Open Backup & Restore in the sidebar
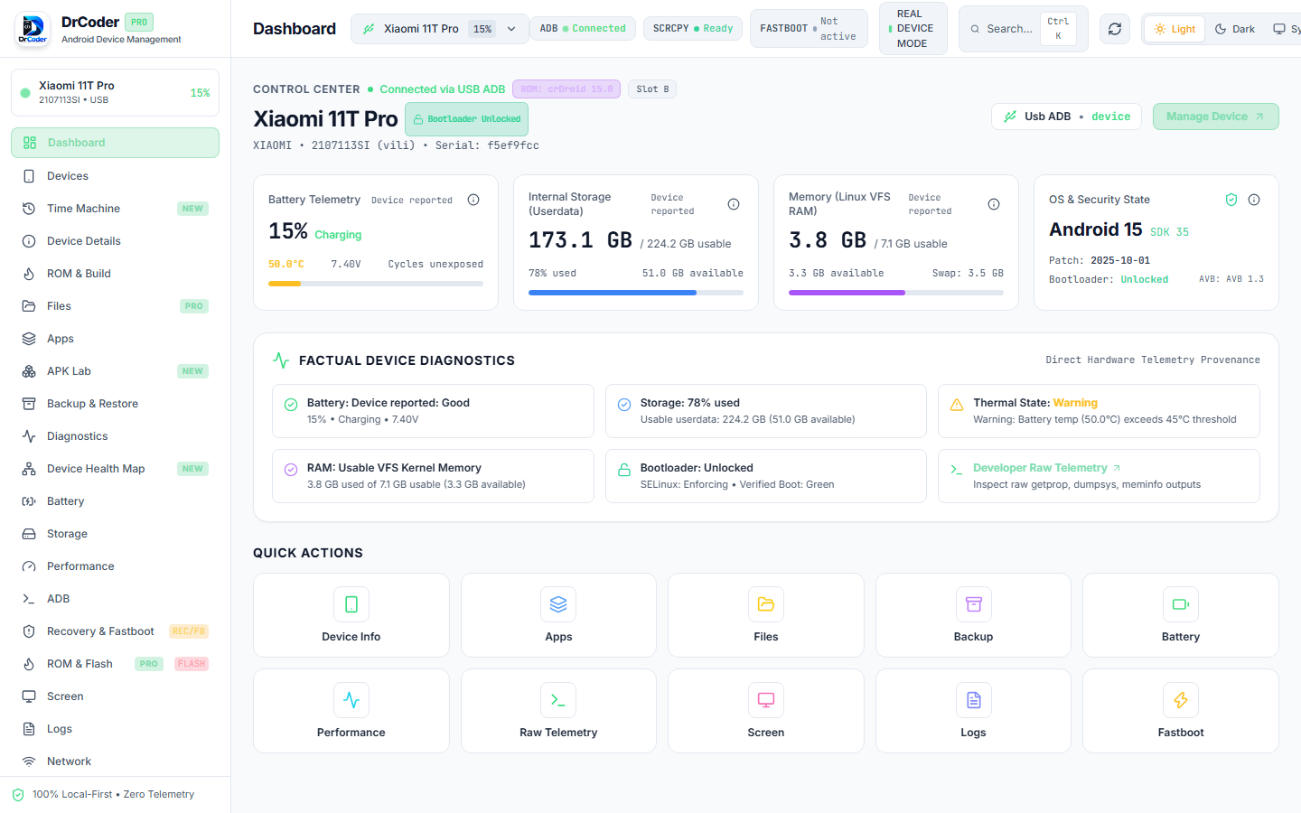 click(115, 404)
